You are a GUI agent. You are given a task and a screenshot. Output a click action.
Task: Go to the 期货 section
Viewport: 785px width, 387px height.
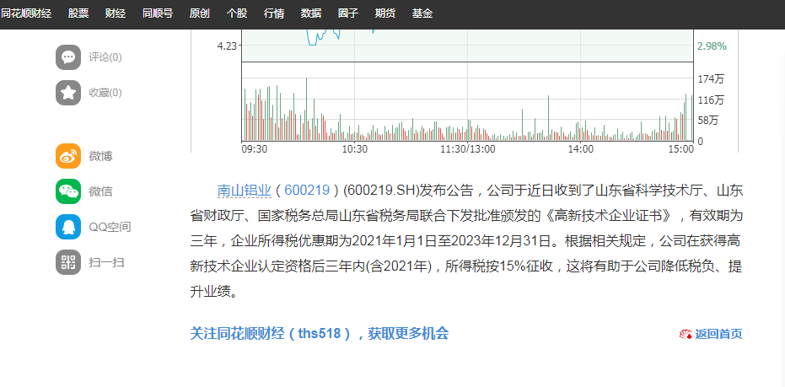tap(385, 13)
